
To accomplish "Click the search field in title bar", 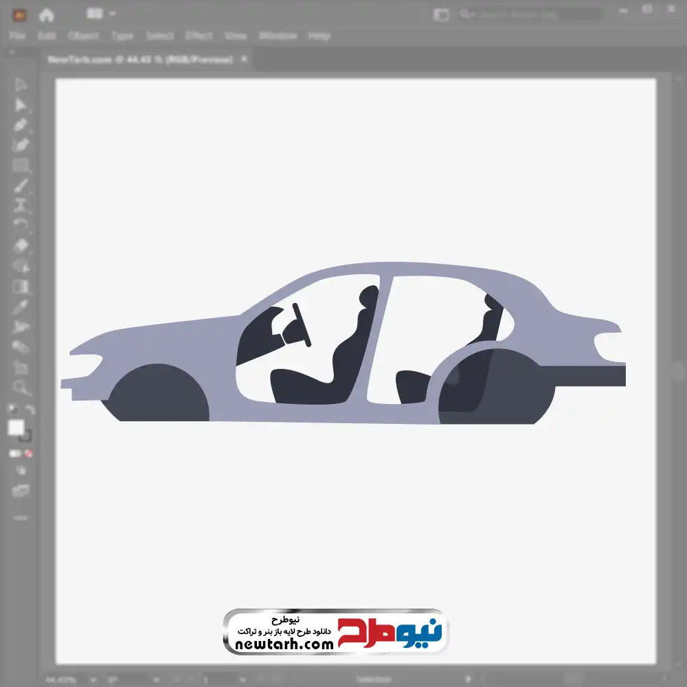I will (x=529, y=14).
